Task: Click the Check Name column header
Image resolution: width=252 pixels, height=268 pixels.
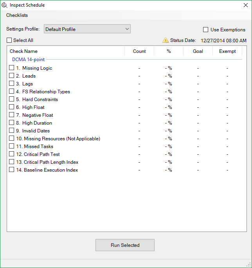Action: pos(23,51)
